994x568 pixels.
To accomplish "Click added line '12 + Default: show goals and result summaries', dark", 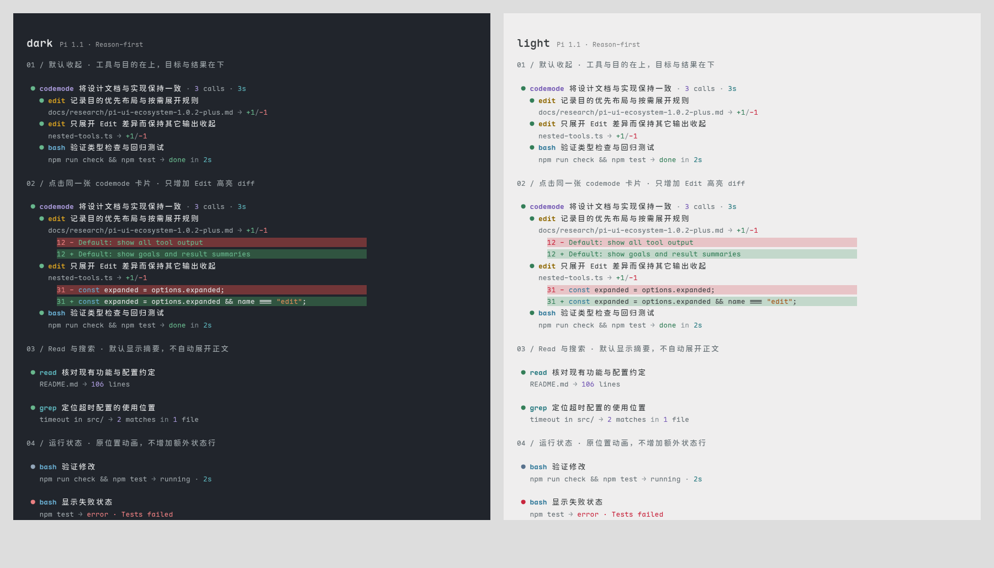I will coord(212,254).
